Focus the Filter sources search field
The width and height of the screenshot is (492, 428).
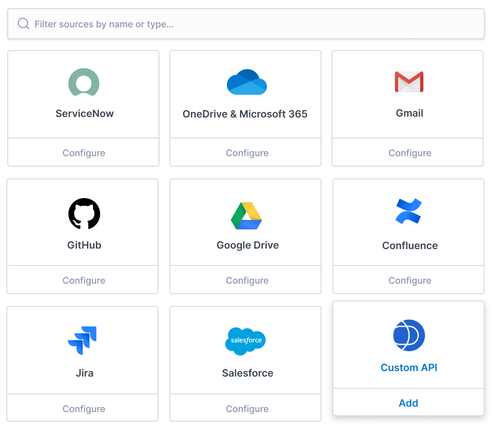pyautogui.click(x=246, y=24)
